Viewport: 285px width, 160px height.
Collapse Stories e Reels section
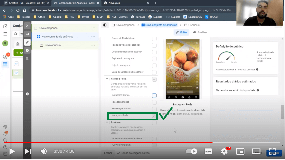107,79
